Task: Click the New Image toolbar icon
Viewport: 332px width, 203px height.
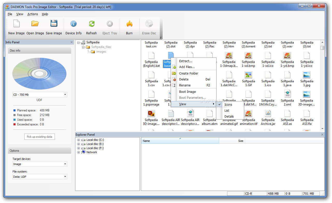Action: tap(16, 24)
